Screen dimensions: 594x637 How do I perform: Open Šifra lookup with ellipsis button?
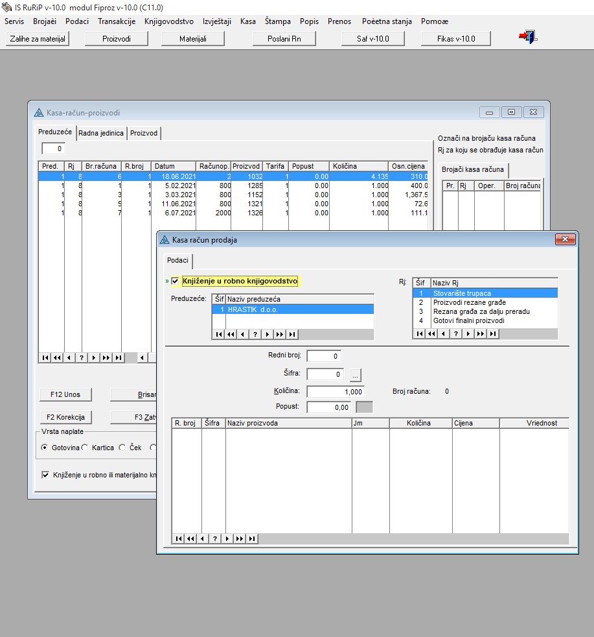click(x=356, y=374)
